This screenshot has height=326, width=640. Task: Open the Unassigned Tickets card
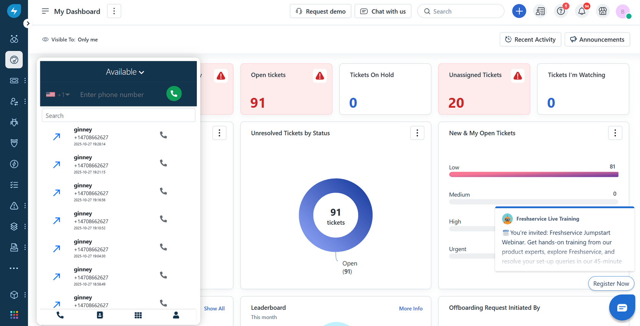pos(484,89)
